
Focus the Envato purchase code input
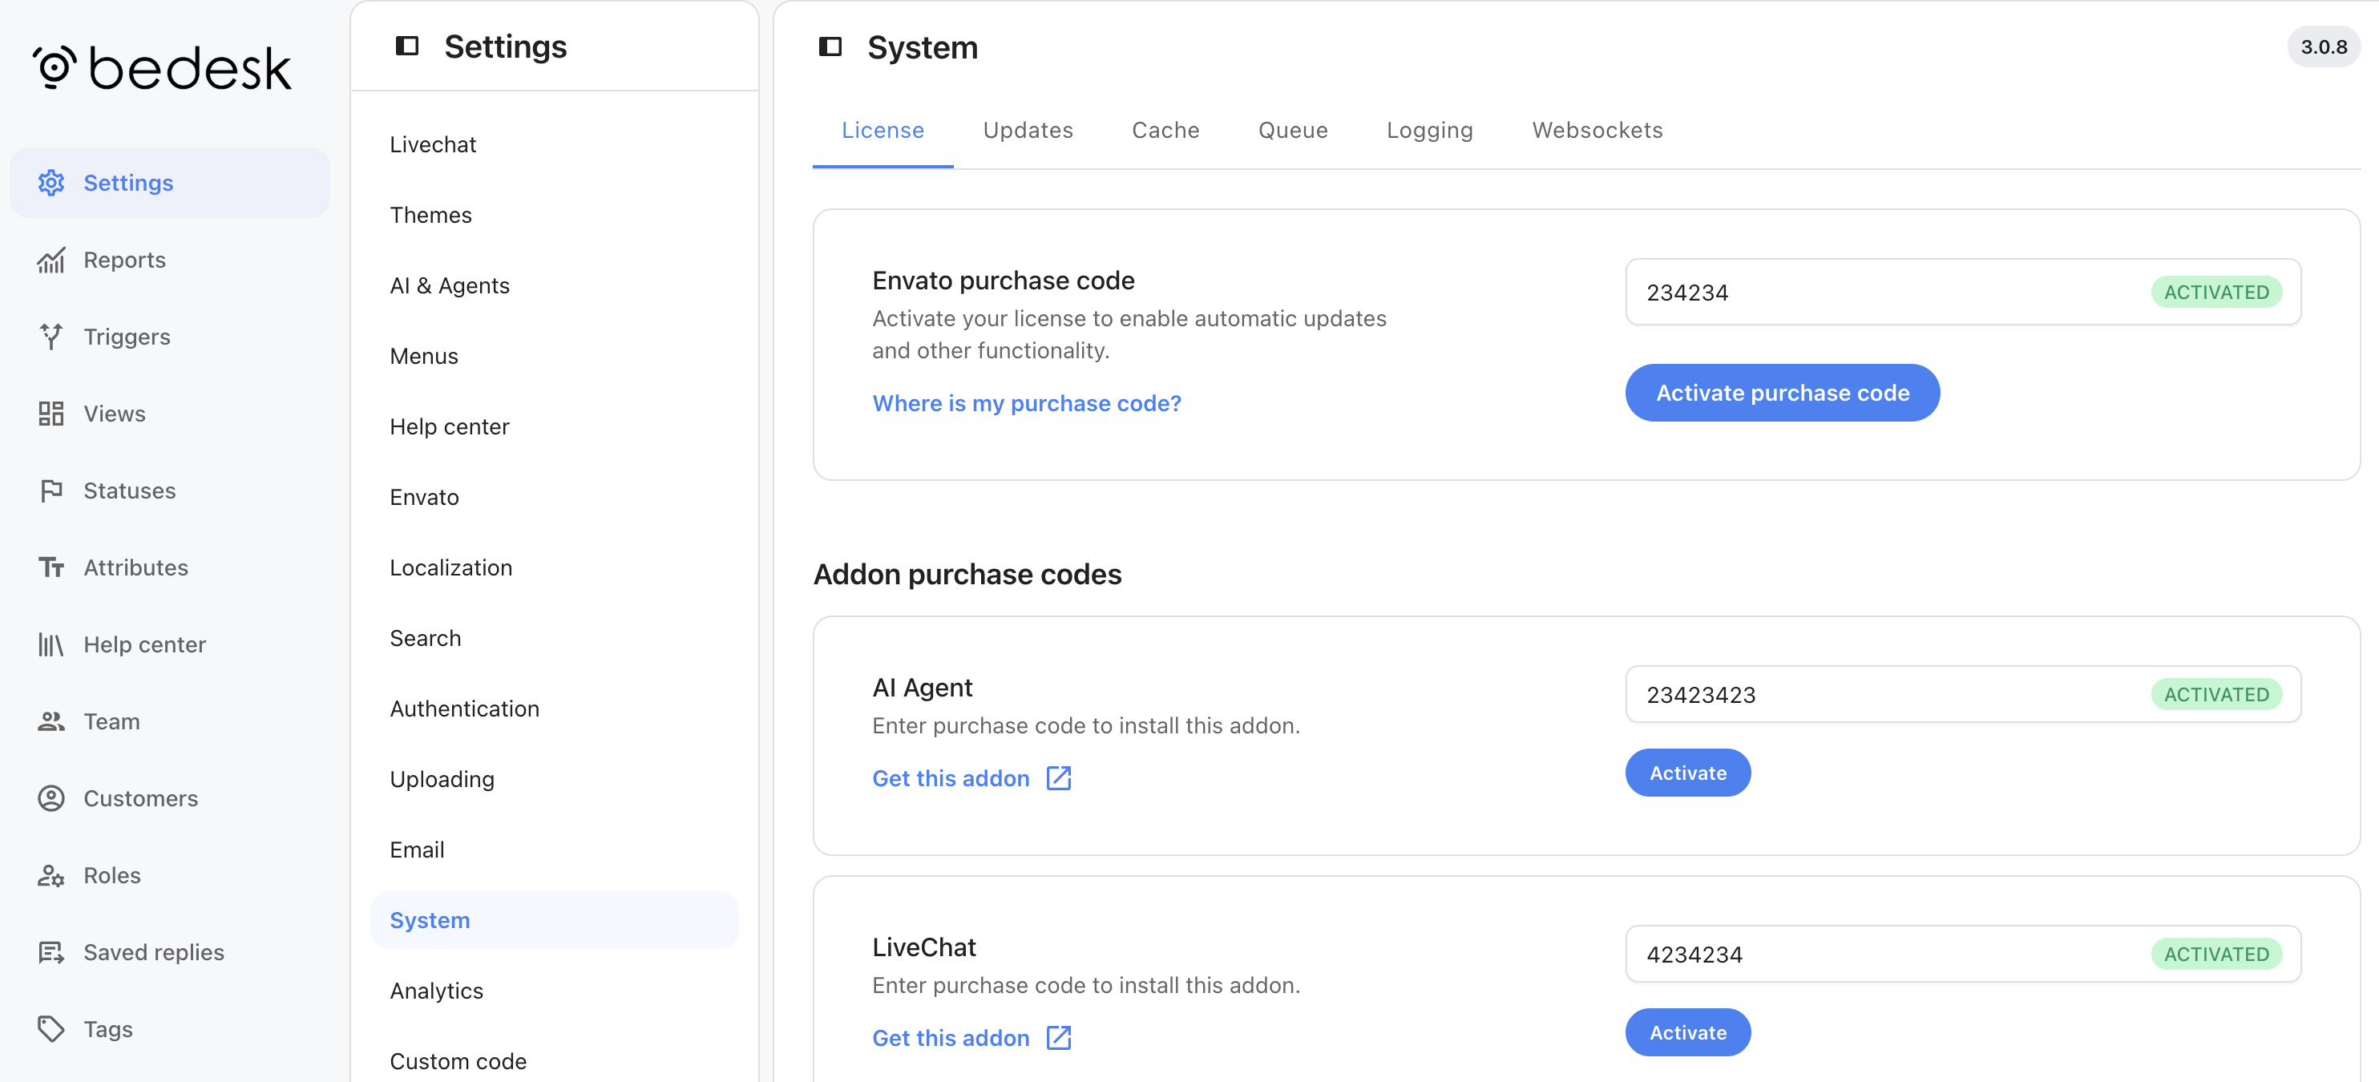(1962, 292)
